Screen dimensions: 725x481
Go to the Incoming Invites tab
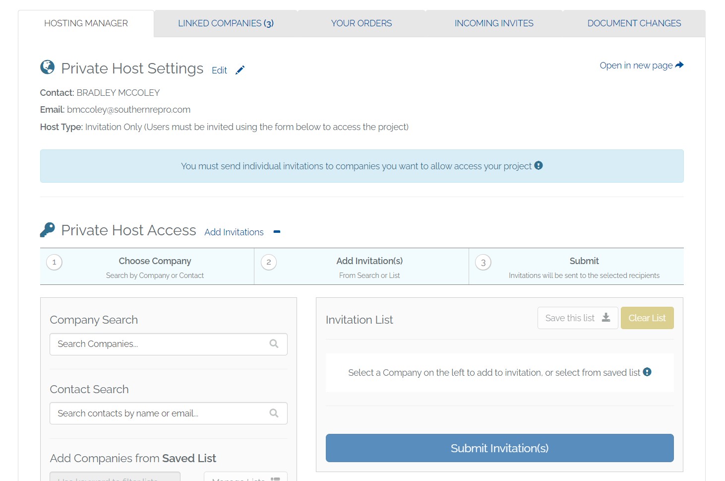[494, 23]
